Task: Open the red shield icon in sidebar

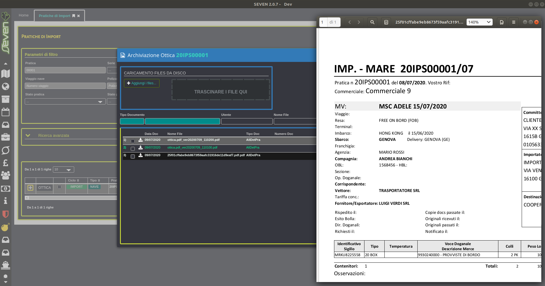Action: pyautogui.click(x=5, y=214)
